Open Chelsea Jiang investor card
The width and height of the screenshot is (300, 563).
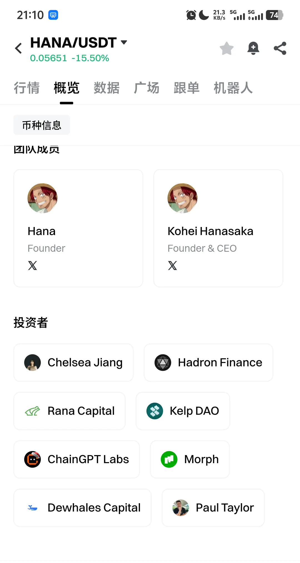(x=74, y=362)
